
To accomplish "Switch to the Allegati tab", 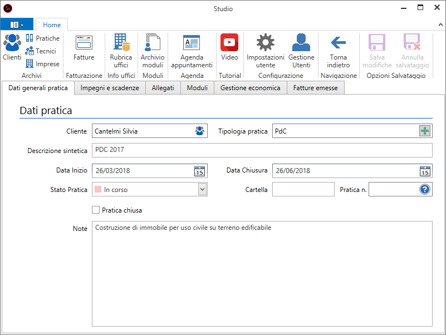I will click(x=163, y=88).
